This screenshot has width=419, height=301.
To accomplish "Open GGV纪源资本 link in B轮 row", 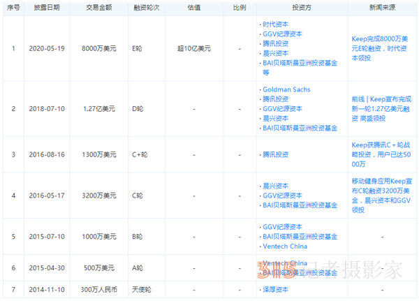I will pyautogui.click(x=282, y=227).
